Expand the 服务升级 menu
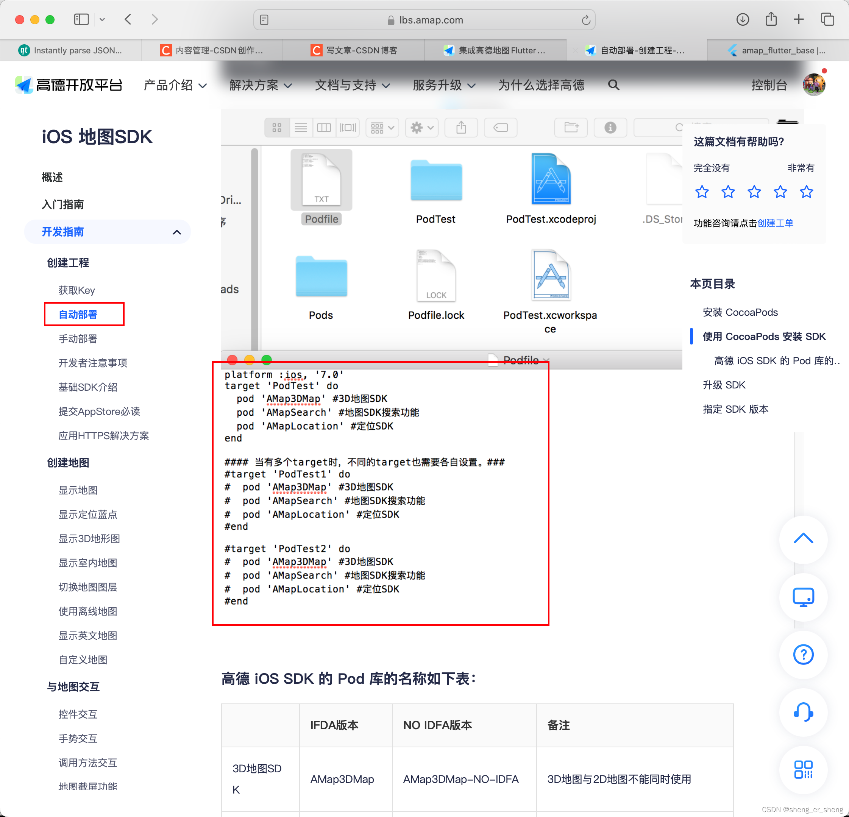 [444, 85]
